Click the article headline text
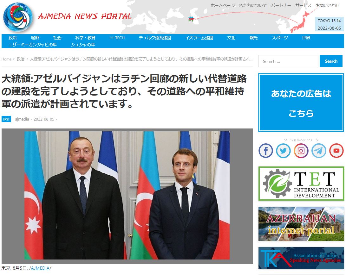This screenshot has width=346, height=275. [x=124, y=91]
